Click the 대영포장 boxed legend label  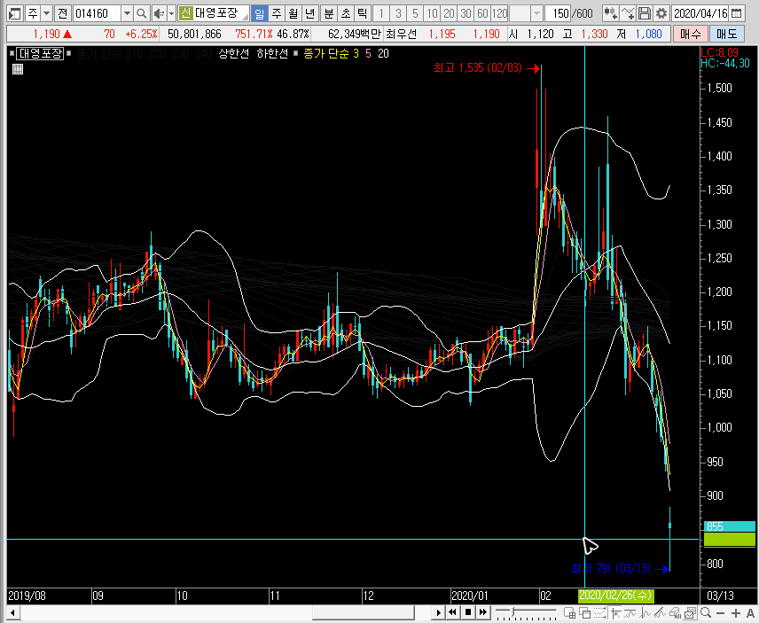[x=40, y=54]
